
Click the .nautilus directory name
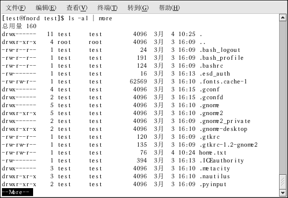pos(215,176)
